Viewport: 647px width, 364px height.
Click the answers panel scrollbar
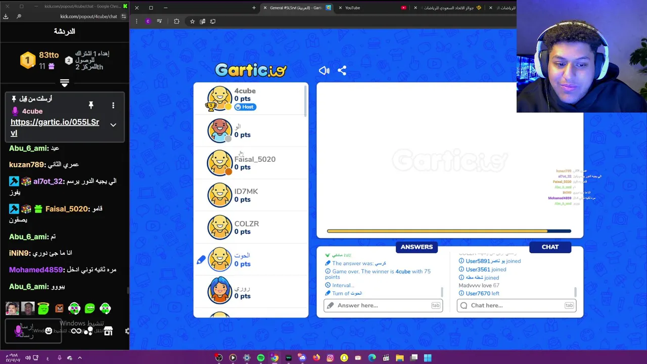click(x=442, y=292)
